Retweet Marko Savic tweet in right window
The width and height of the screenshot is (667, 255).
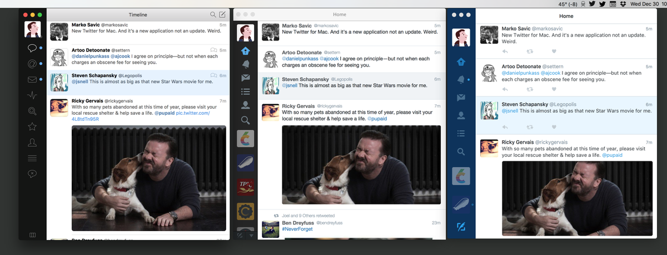[529, 51]
